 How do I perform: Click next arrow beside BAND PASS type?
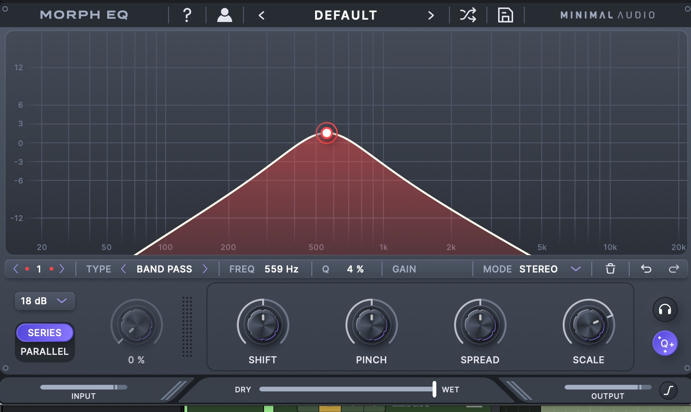(205, 269)
